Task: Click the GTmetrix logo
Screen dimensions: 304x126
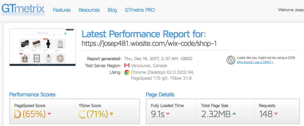Action: (23, 10)
